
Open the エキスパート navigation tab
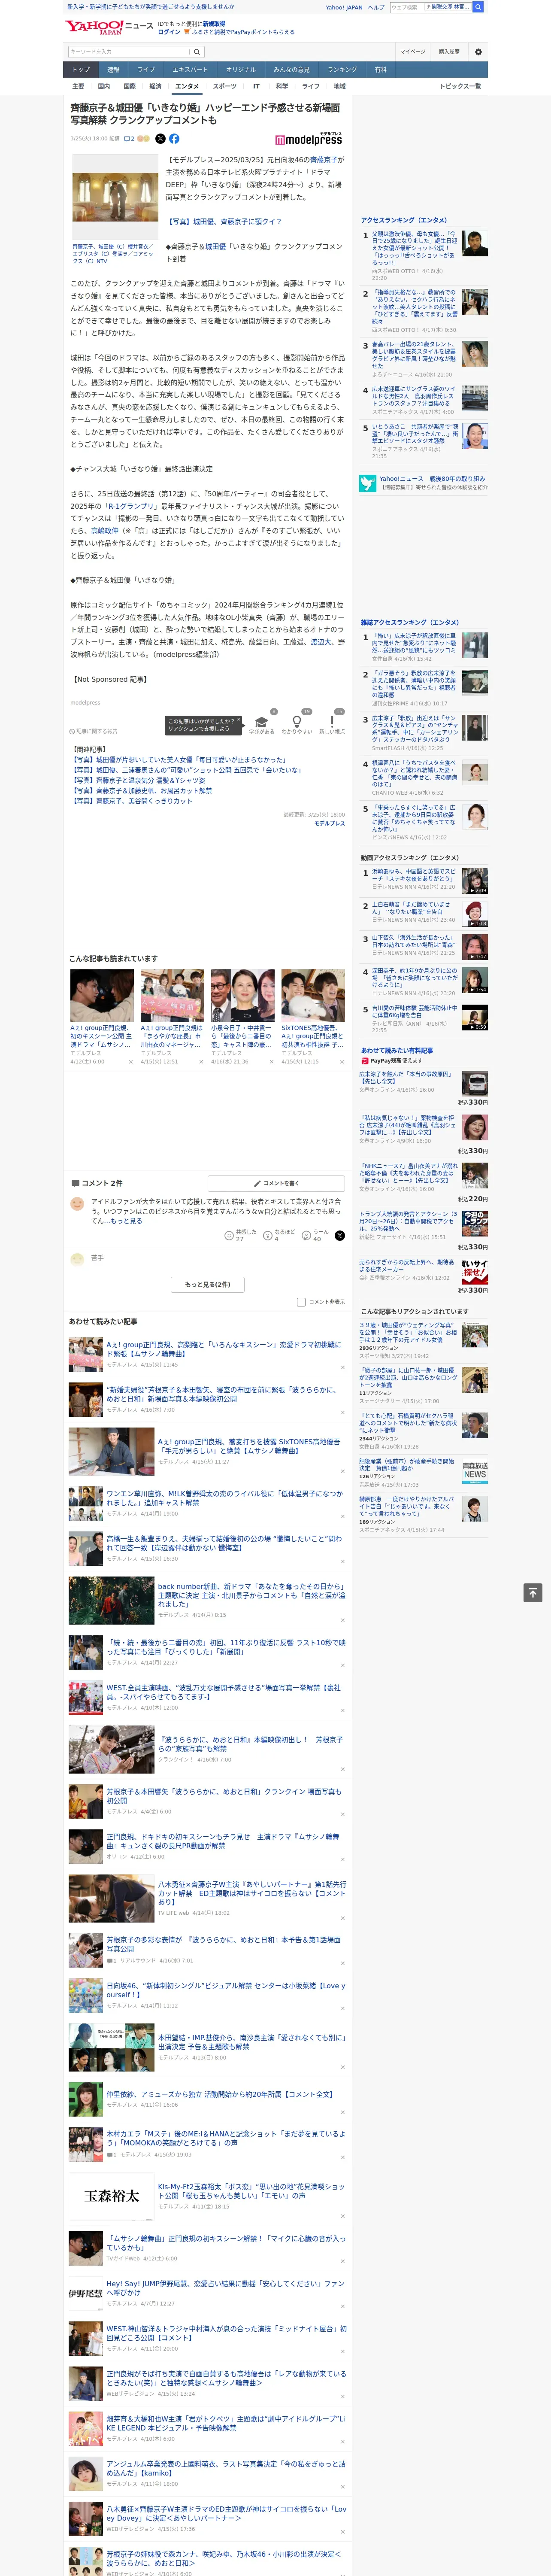[190, 70]
